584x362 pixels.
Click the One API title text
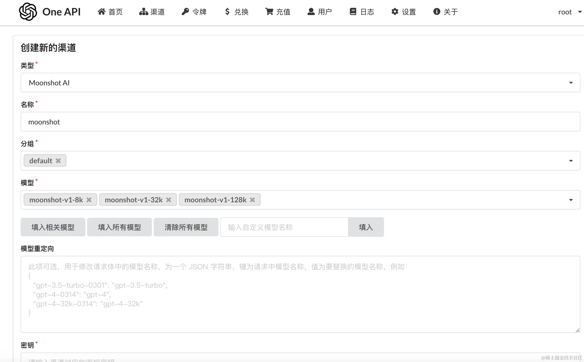[61, 12]
